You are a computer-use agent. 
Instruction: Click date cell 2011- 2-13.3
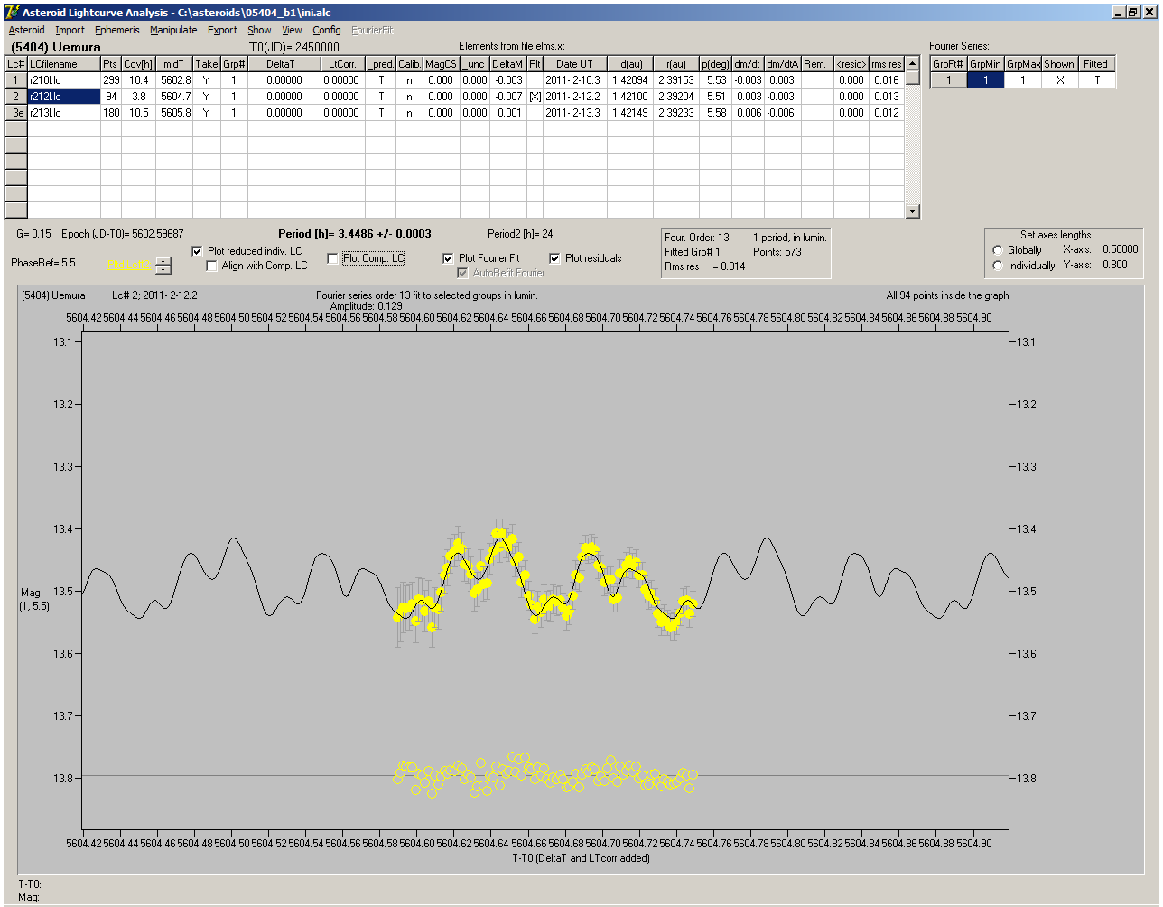(x=574, y=113)
